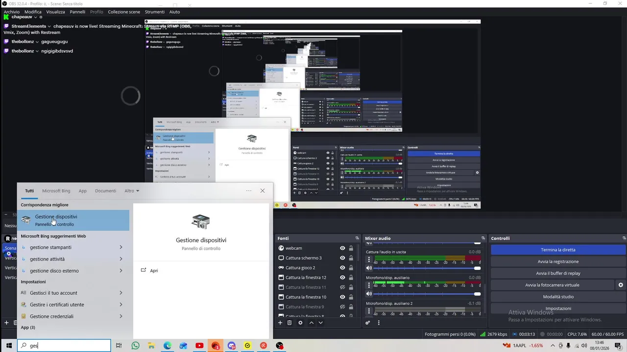
Task: Remove selected source with trash icon
Action: coord(289,323)
